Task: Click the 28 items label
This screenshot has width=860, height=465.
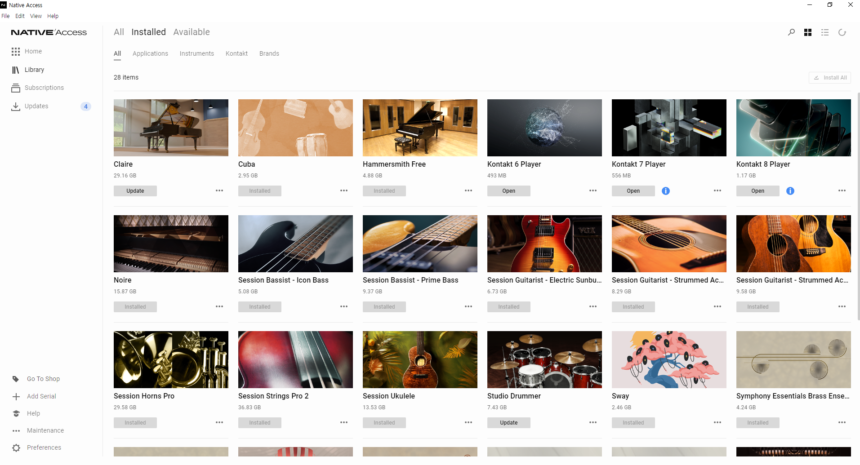Action: click(126, 77)
